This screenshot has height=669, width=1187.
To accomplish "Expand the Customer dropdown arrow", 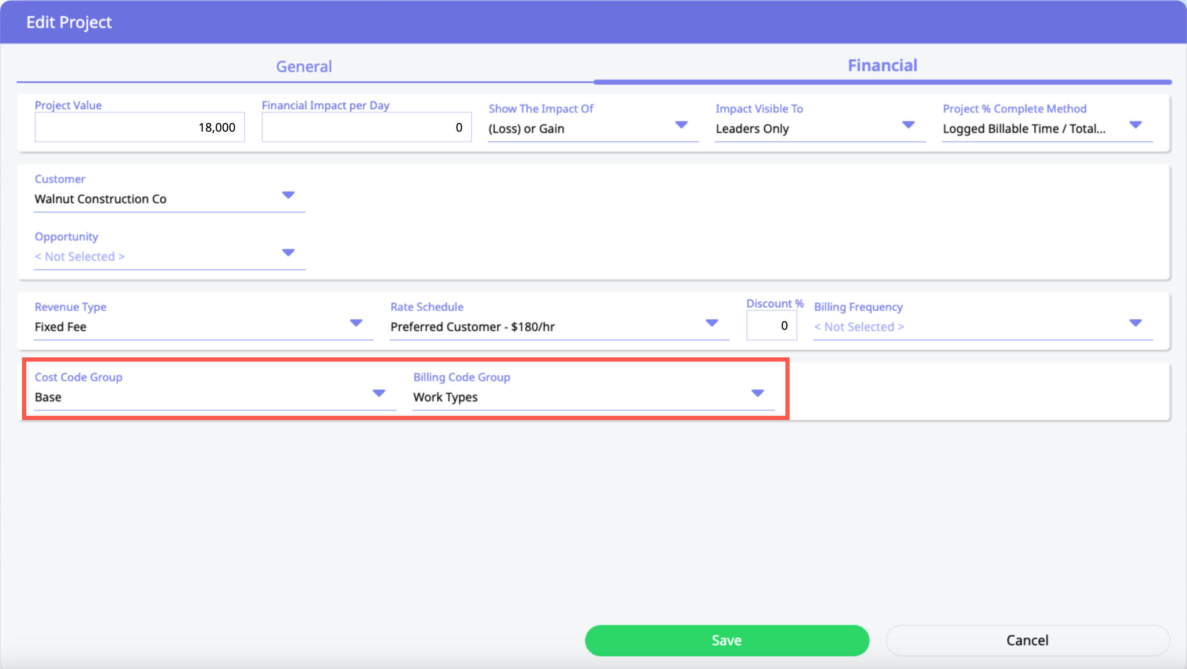I will (288, 195).
